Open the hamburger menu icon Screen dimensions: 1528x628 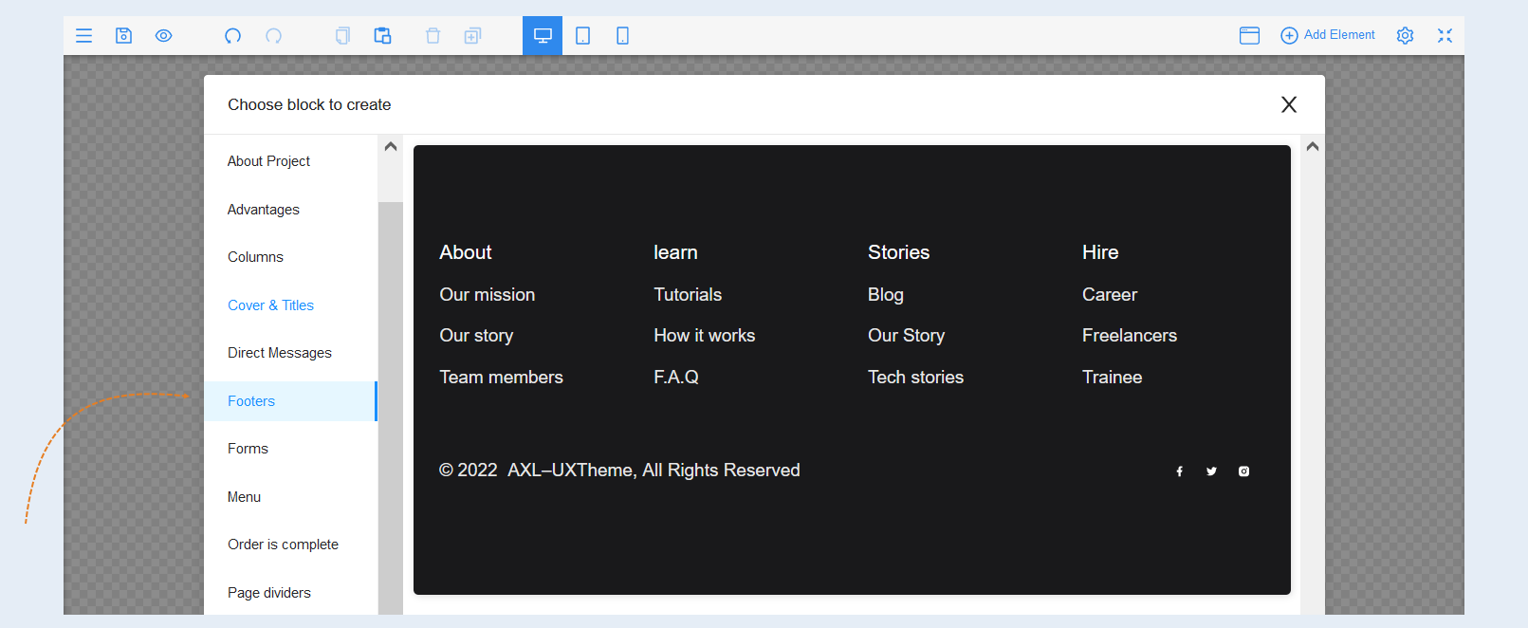pos(84,35)
